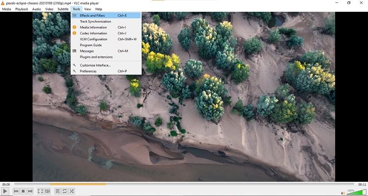Viewport: 368px width, 196px height.
Task: Click the Effects and Filters sliders icon
Action: click(x=75, y=16)
